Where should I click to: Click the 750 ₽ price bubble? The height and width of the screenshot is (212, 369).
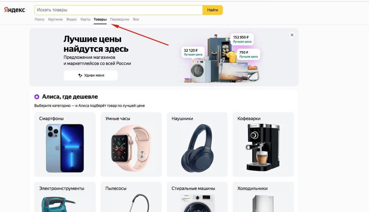(248, 54)
